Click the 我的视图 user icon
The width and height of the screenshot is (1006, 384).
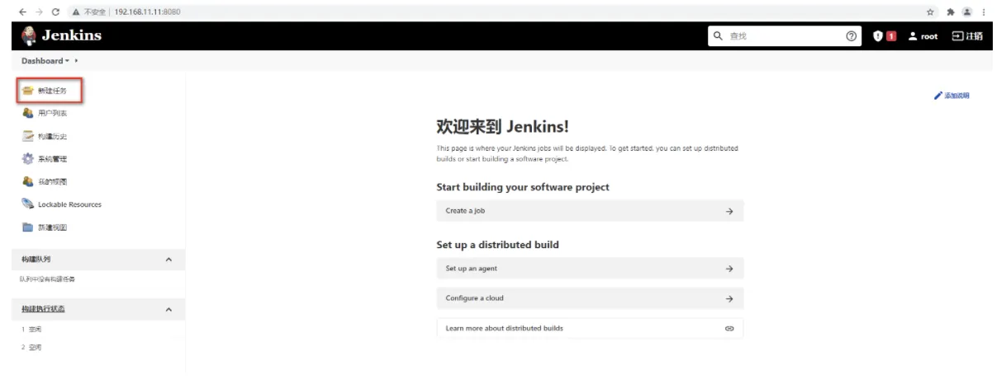[x=28, y=181]
